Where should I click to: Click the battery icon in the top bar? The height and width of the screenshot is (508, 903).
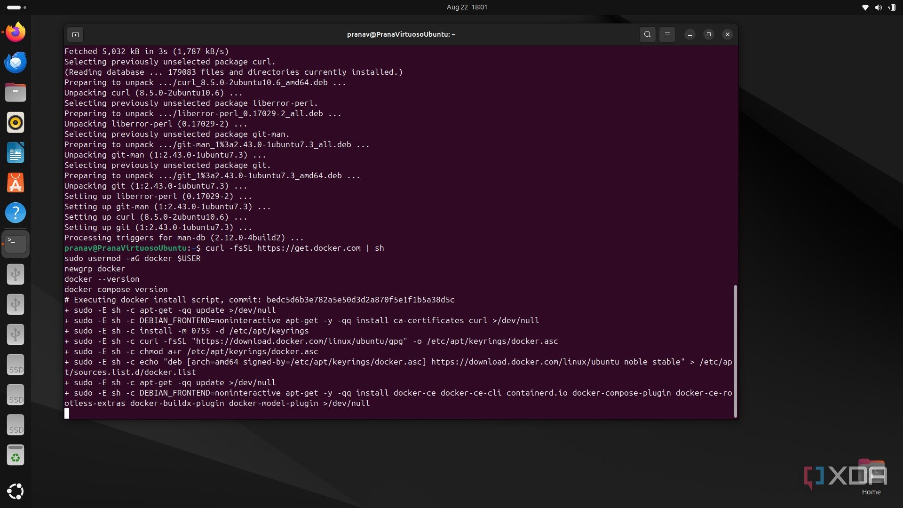[892, 7]
